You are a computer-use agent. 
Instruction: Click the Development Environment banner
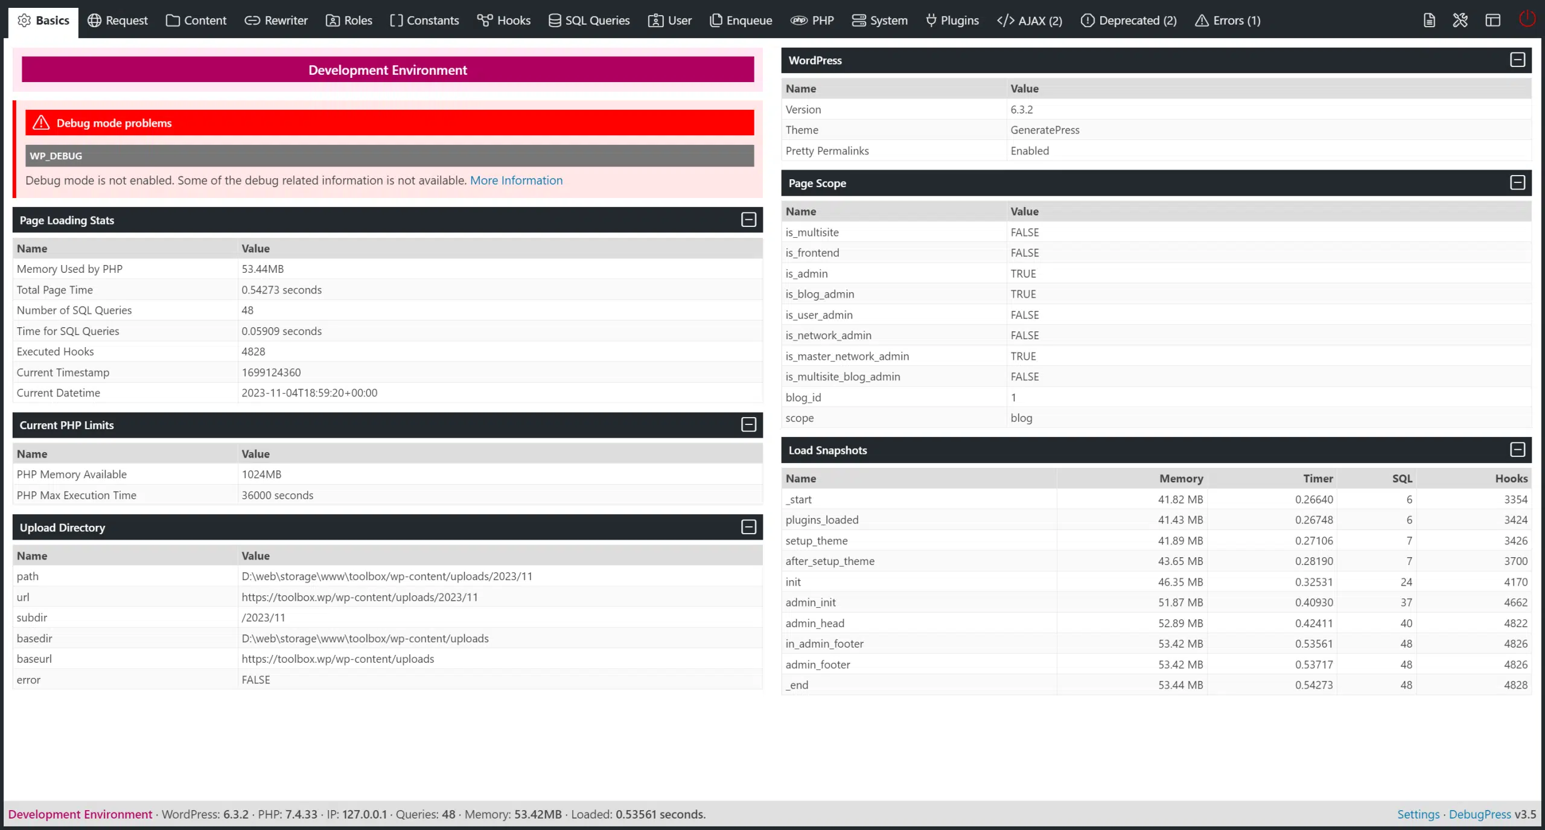tap(387, 69)
